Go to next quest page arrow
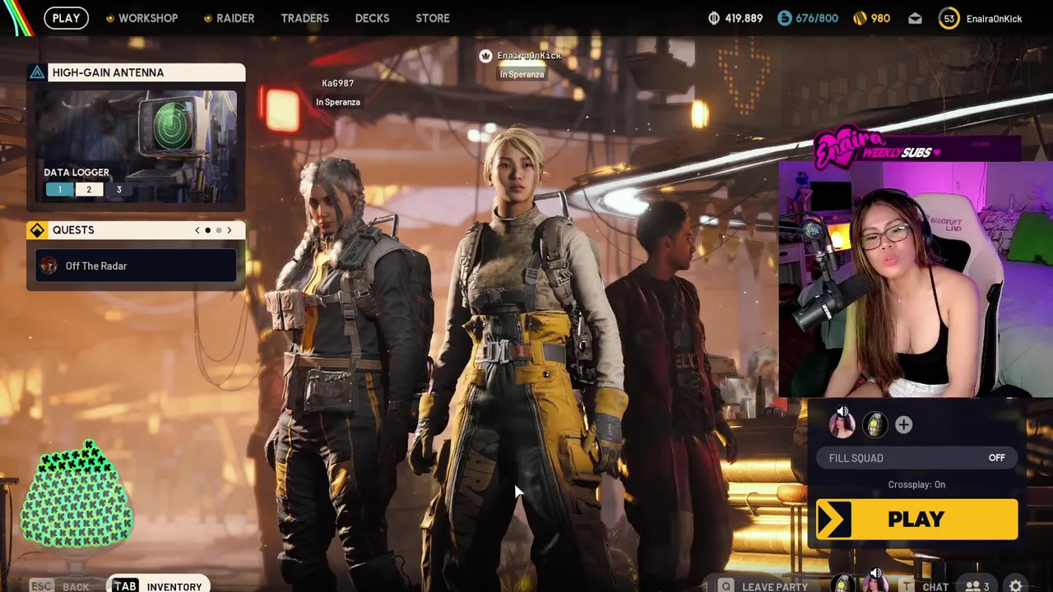Viewport: 1053px width, 592px height. click(x=230, y=230)
